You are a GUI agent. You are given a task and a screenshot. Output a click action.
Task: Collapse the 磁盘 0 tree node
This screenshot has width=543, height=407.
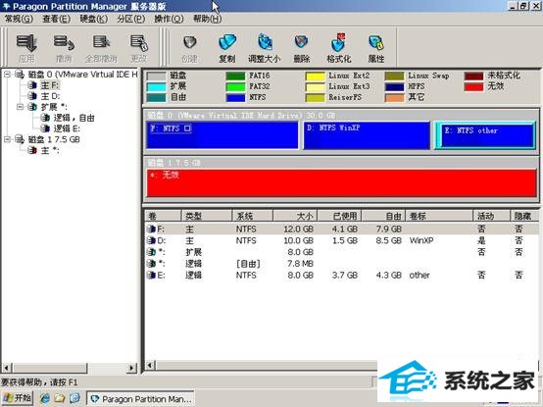(x=7, y=74)
